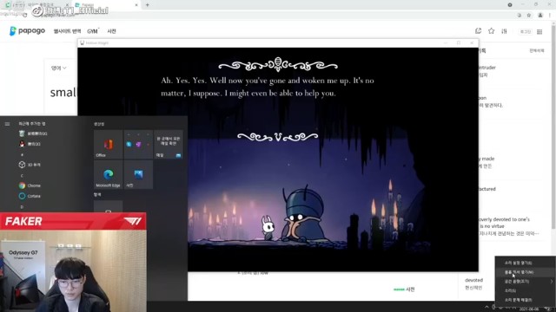556x312 pixels.
Task: Open 3D Viewer (3D 뷰어) from Start list
Action: coord(30,165)
